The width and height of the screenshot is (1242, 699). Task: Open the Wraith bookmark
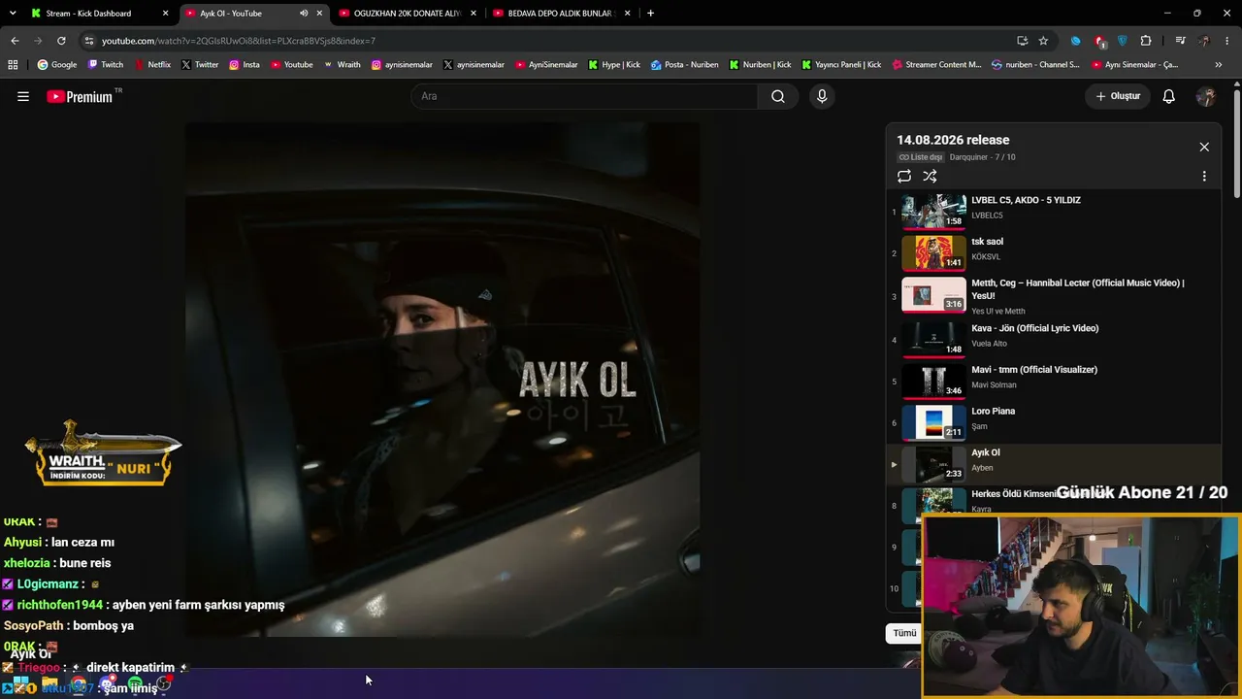pos(343,65)
